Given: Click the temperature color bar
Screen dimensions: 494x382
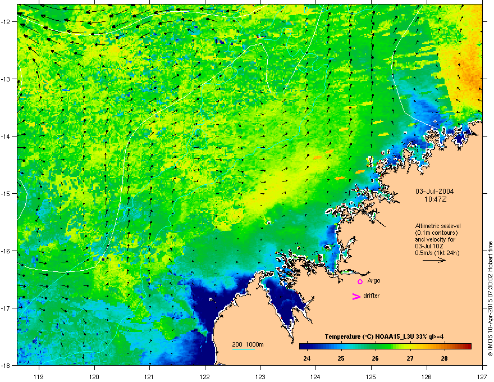Looking at the screenshot, I should [385, 346].
